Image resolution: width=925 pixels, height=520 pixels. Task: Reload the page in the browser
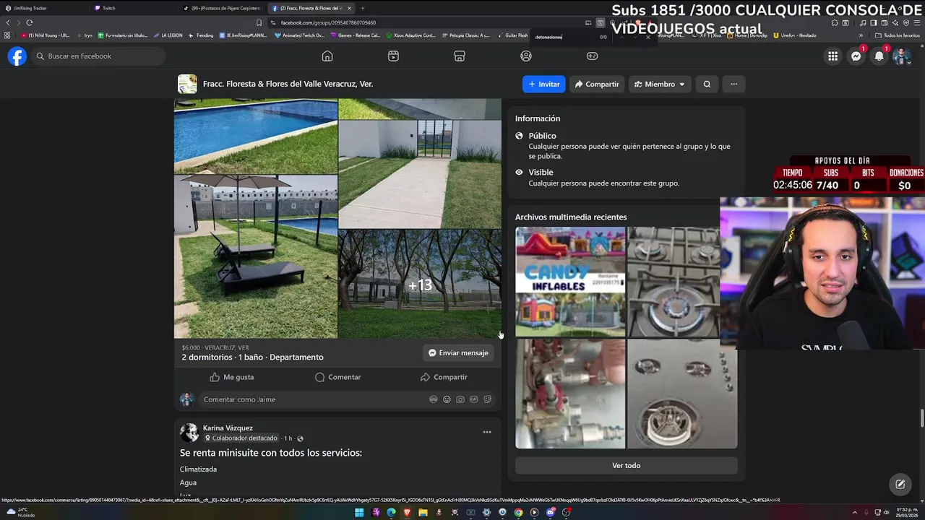coord(30,22)
